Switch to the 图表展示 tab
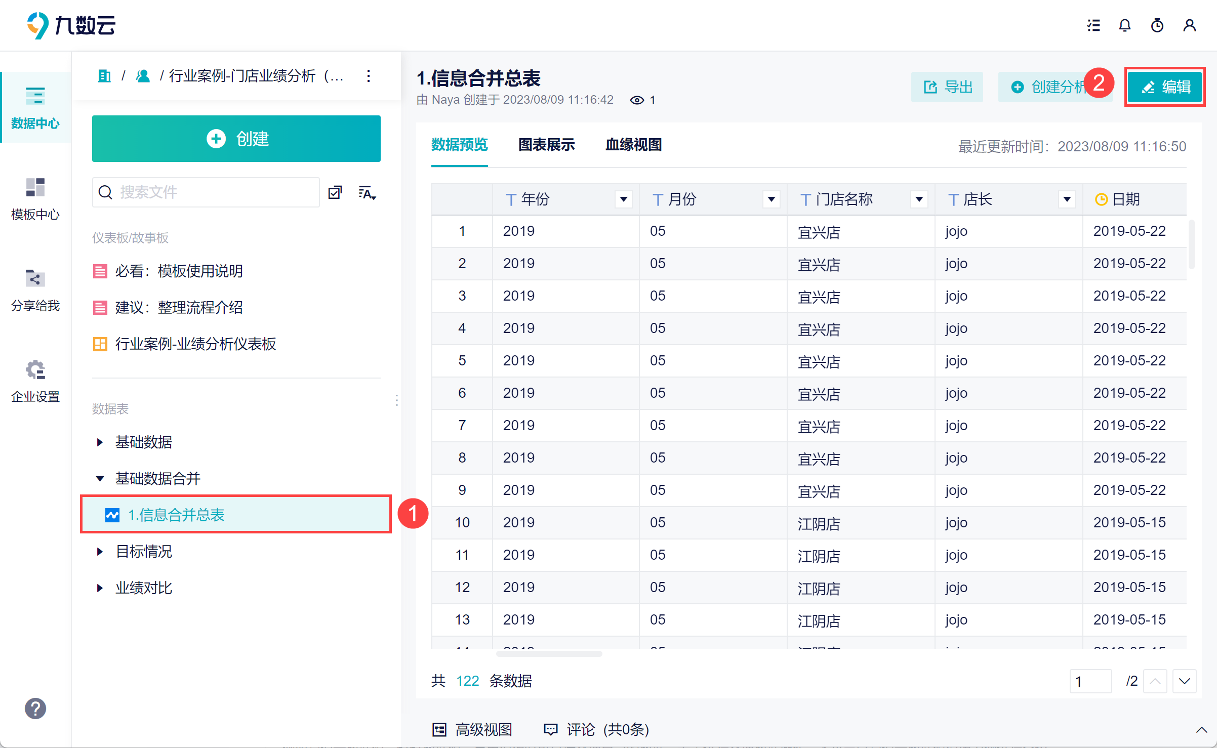The width and height of the screenshot is (1217, 748). pyautogui.click(x=547, y=145)
